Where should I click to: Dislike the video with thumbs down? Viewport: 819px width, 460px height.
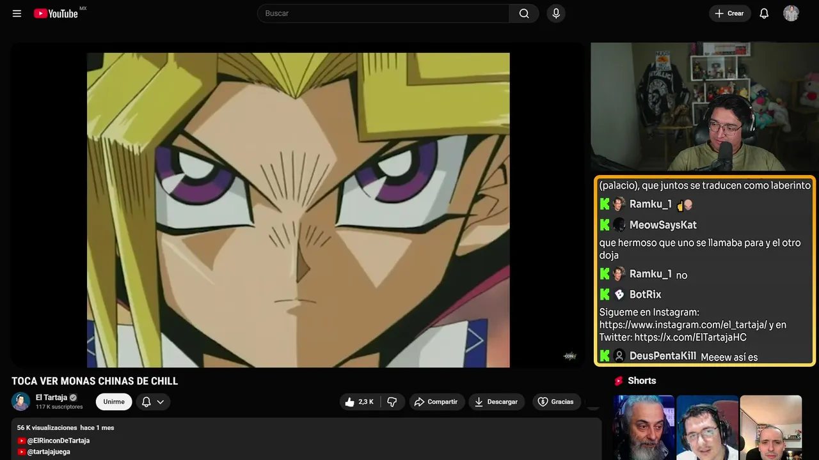[x=392, y=402]
